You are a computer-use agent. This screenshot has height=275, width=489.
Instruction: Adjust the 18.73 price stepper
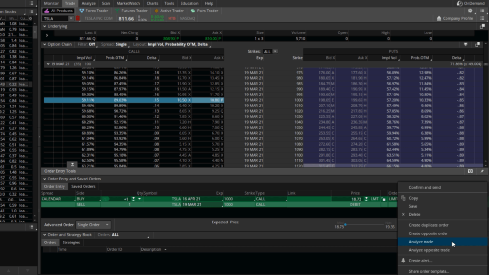[366, 199]
